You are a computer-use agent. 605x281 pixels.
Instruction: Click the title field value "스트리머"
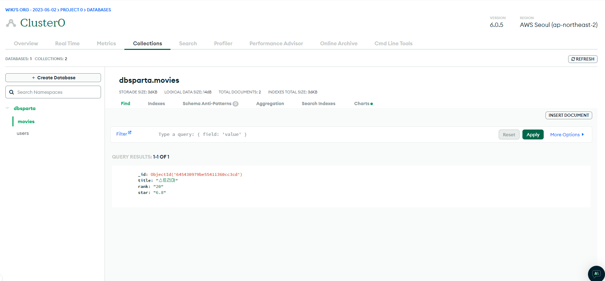167,180
